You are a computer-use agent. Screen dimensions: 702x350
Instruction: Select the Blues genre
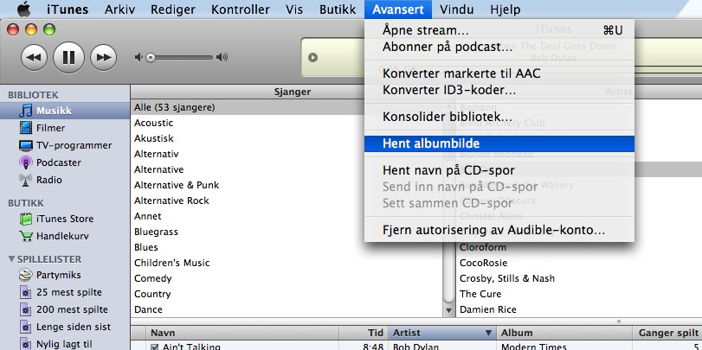(287, 247)
